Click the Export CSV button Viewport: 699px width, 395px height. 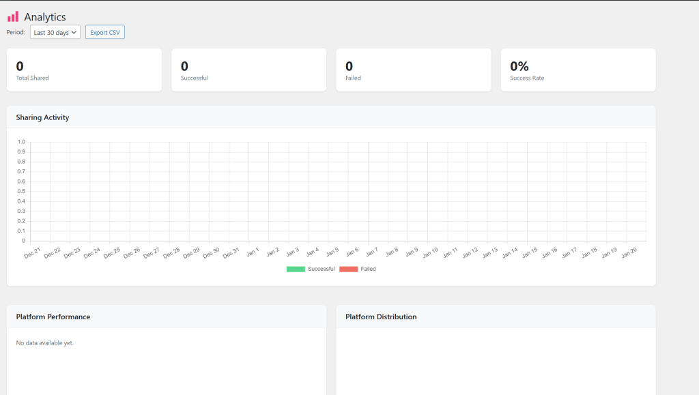104,32
